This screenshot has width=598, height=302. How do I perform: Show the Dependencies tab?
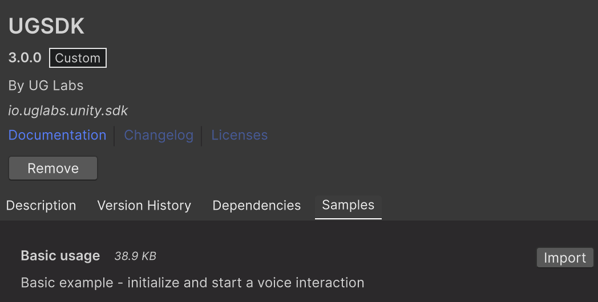coord(256,206)
